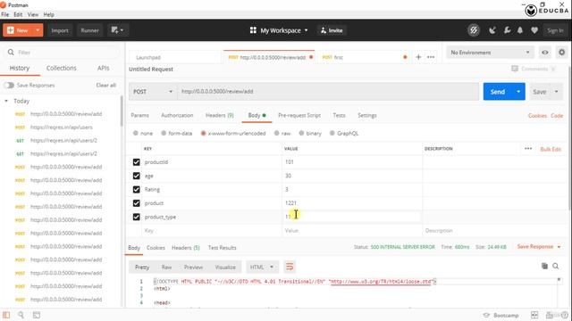This screenshot has height=321, width=572.
Task: Open find and replace in status bar
Action: [x=21, y=315]
